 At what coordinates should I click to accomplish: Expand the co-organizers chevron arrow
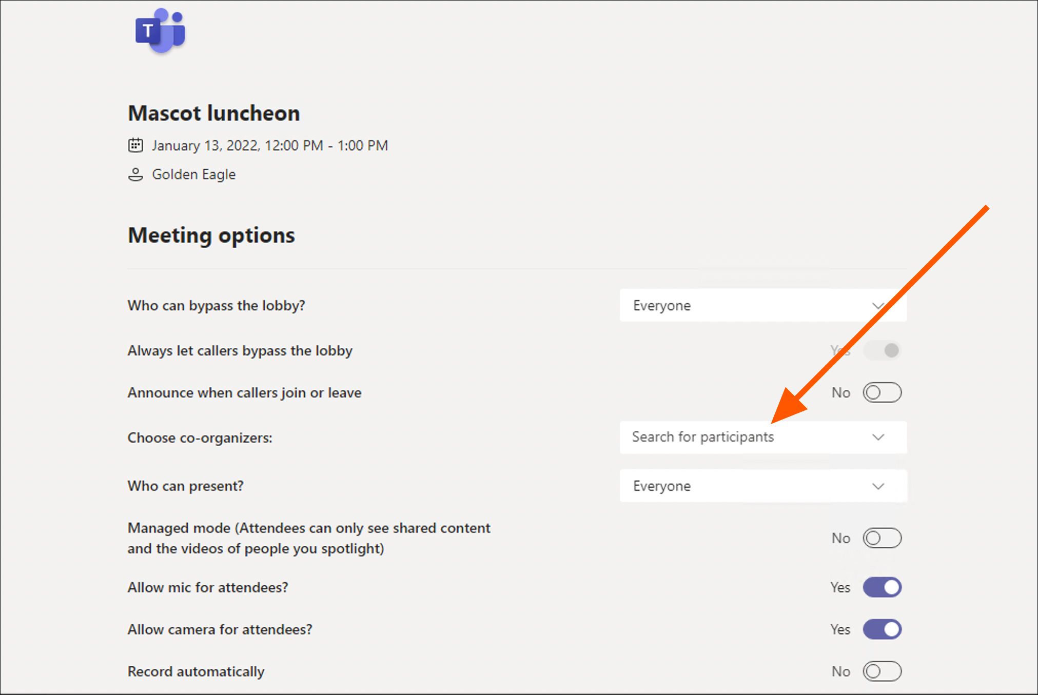(x=878, y=437)
